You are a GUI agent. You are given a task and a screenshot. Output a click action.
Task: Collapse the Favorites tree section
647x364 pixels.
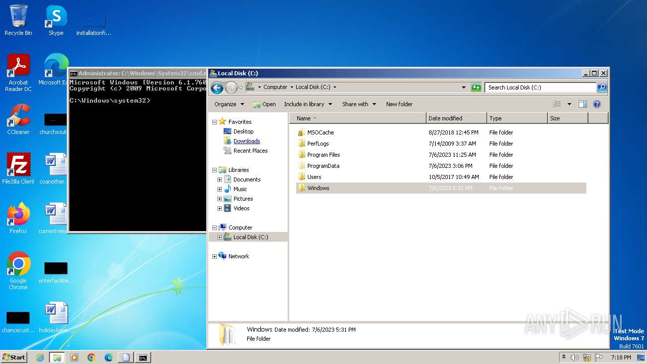pos(214,122)
